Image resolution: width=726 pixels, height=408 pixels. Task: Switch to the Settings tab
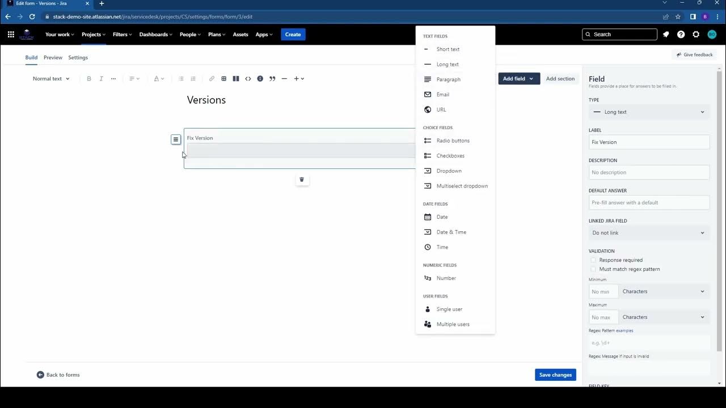pos(78,58)
